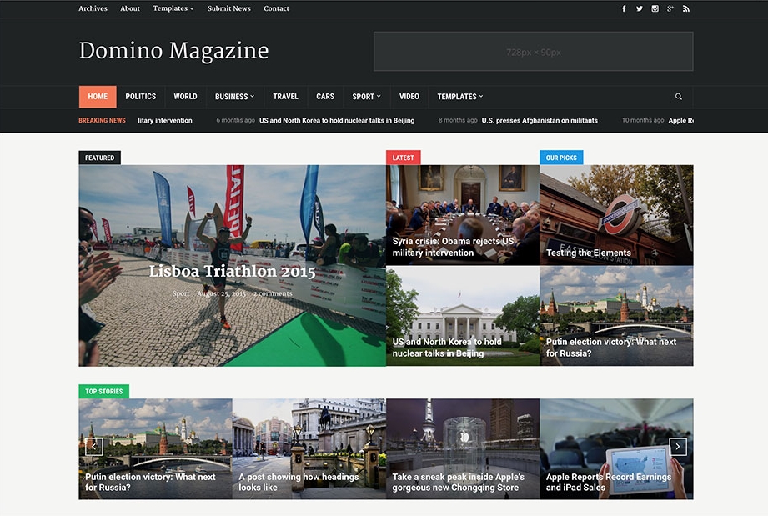Open the Contact page link
This screenshot has height=516, width=768.
pos(276,8)
